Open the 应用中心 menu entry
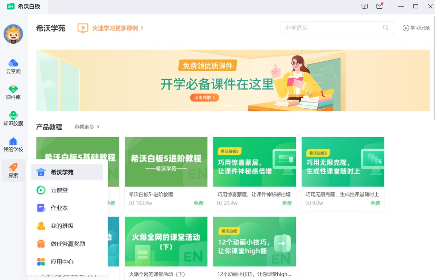The image size is (435, 280). click(62, 262)
